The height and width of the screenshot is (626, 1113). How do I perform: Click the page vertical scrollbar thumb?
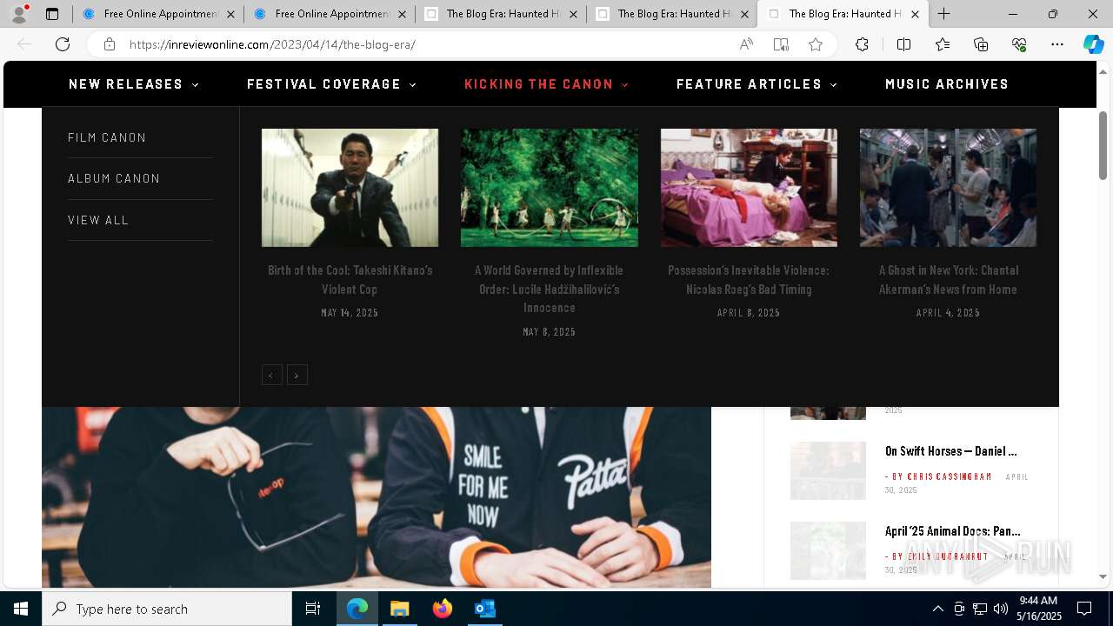tap(1103, 145)
